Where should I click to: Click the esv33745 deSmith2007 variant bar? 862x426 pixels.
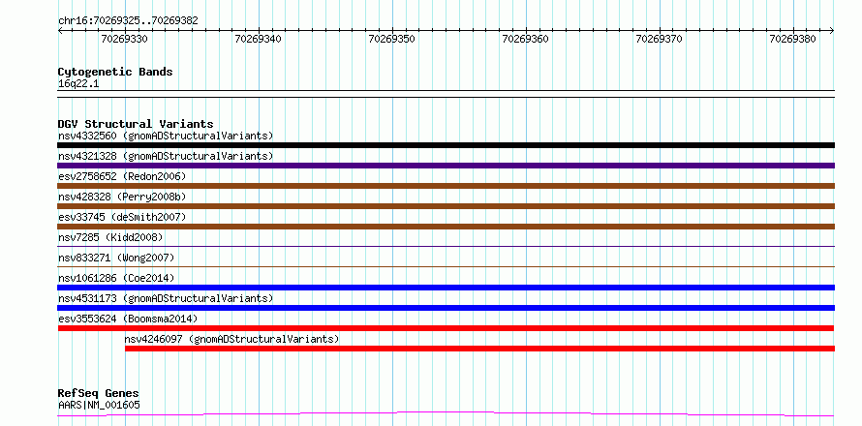(446, 227)
